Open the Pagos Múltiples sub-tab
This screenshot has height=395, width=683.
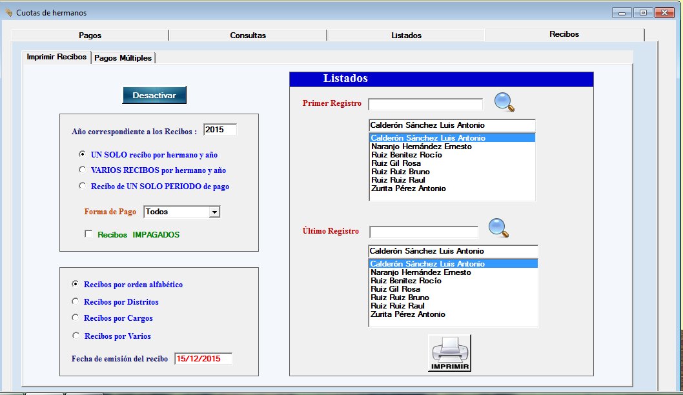tap(123, 58)
